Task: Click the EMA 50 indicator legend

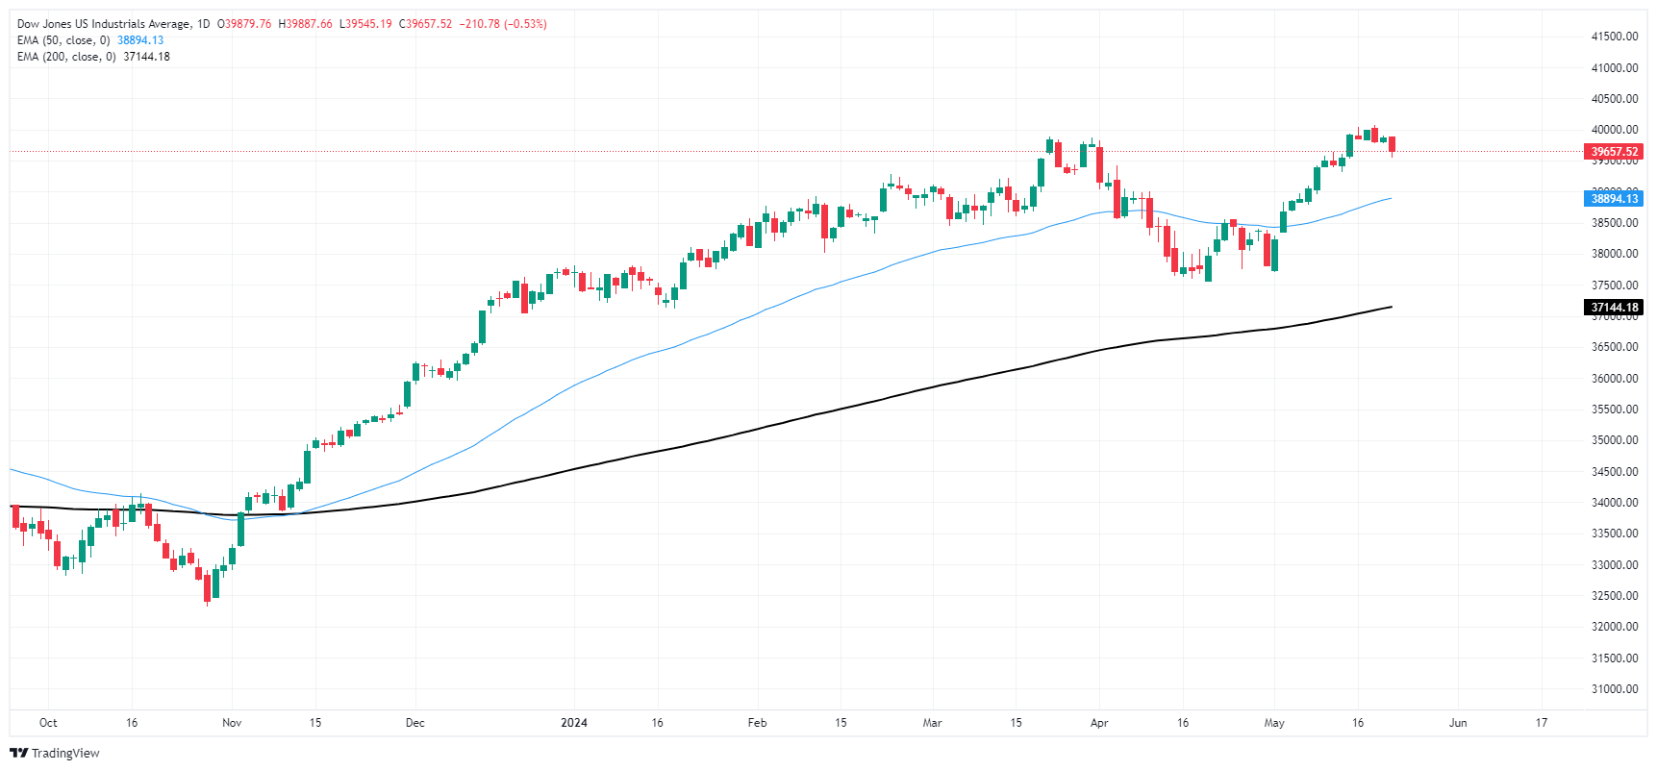Action: point(63,40)
